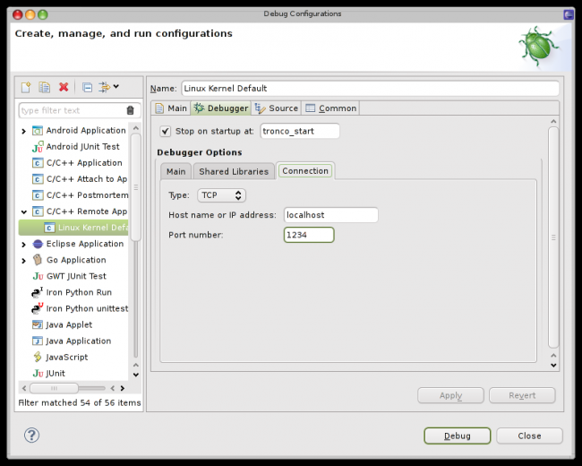The width and height of the screenshot is (582, 466).
Task: Click the Iron Python unittest icon
Action: point(37,308)
